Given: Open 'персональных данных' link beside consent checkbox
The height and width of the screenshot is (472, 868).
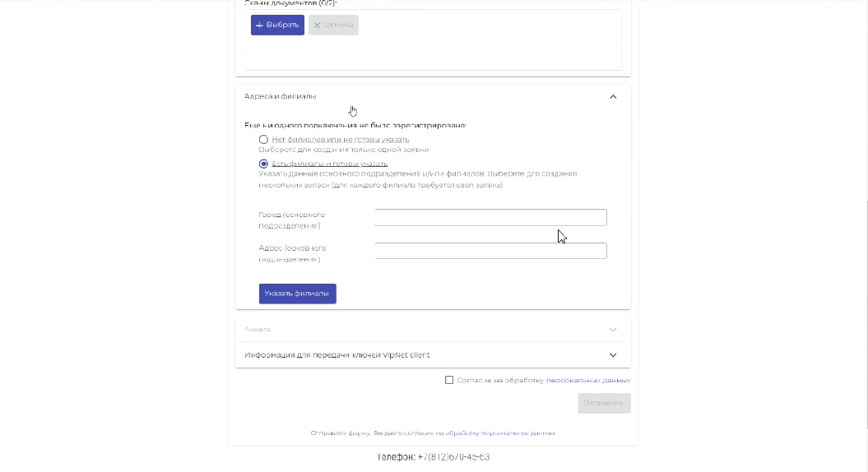Looking at the screenshot, I should click(588, 381).
